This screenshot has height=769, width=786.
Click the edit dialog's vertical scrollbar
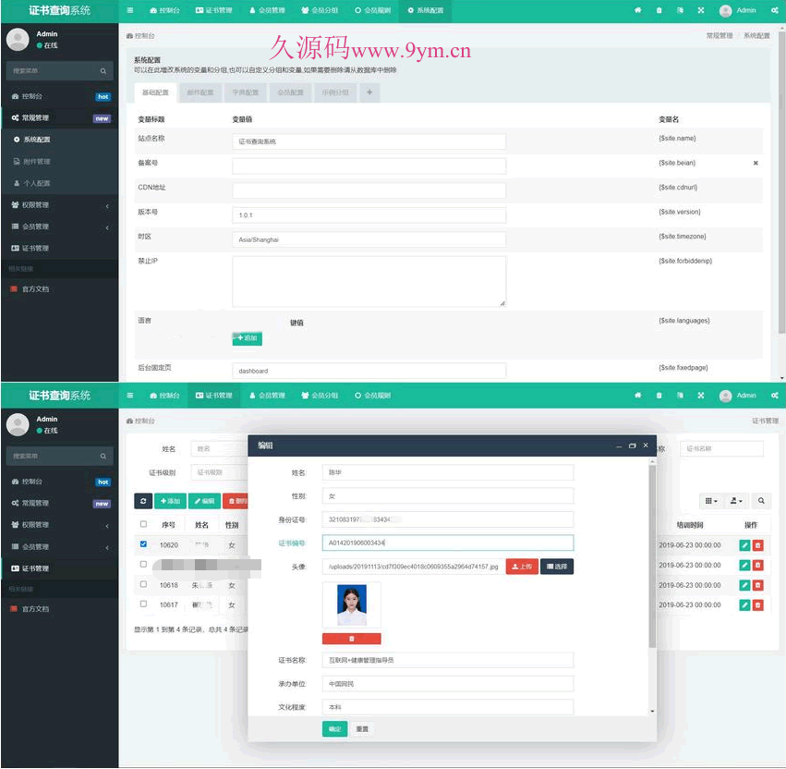click(x=653, y=555)
